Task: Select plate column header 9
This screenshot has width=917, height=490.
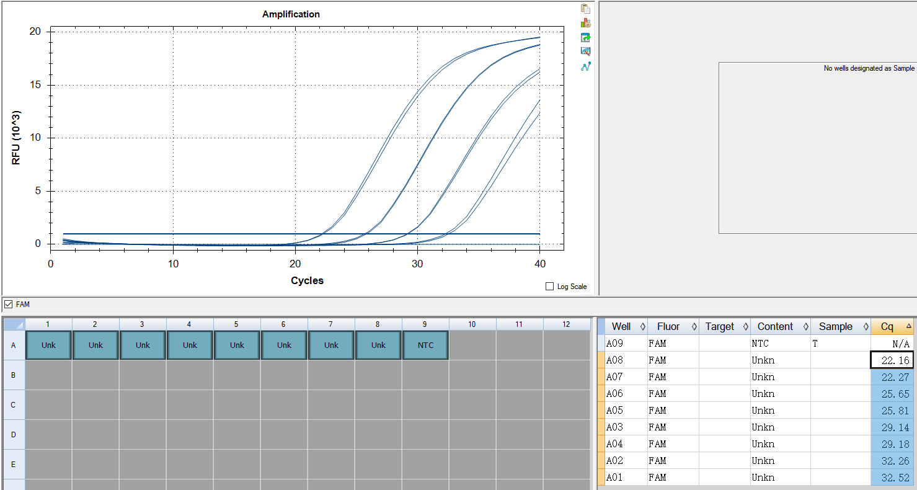Action: pos(425,324)
